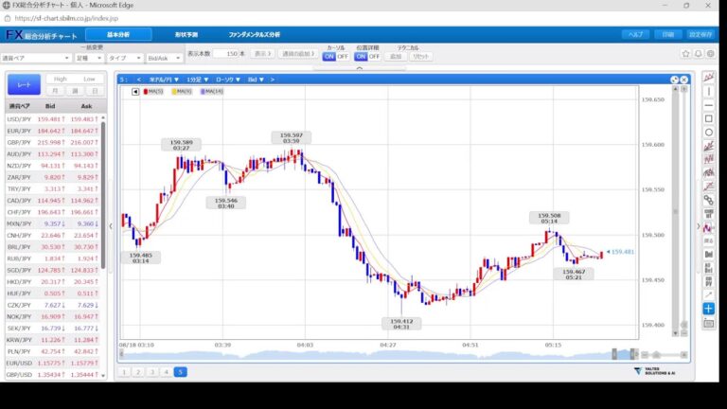Click the All Del drawing tool icon
727x409 pixels.
(708, 268)
